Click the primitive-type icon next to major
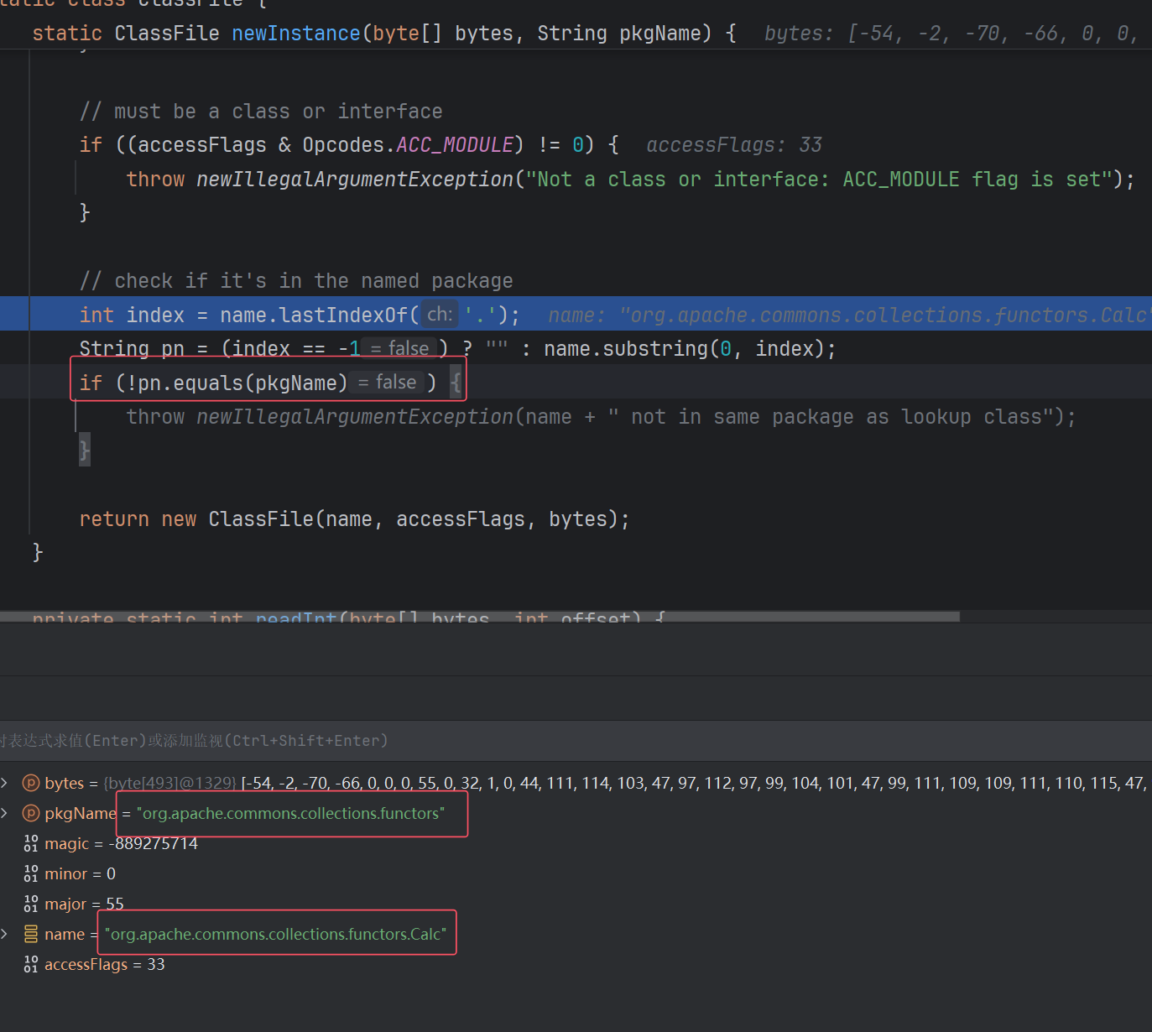 tap(31, 904)
